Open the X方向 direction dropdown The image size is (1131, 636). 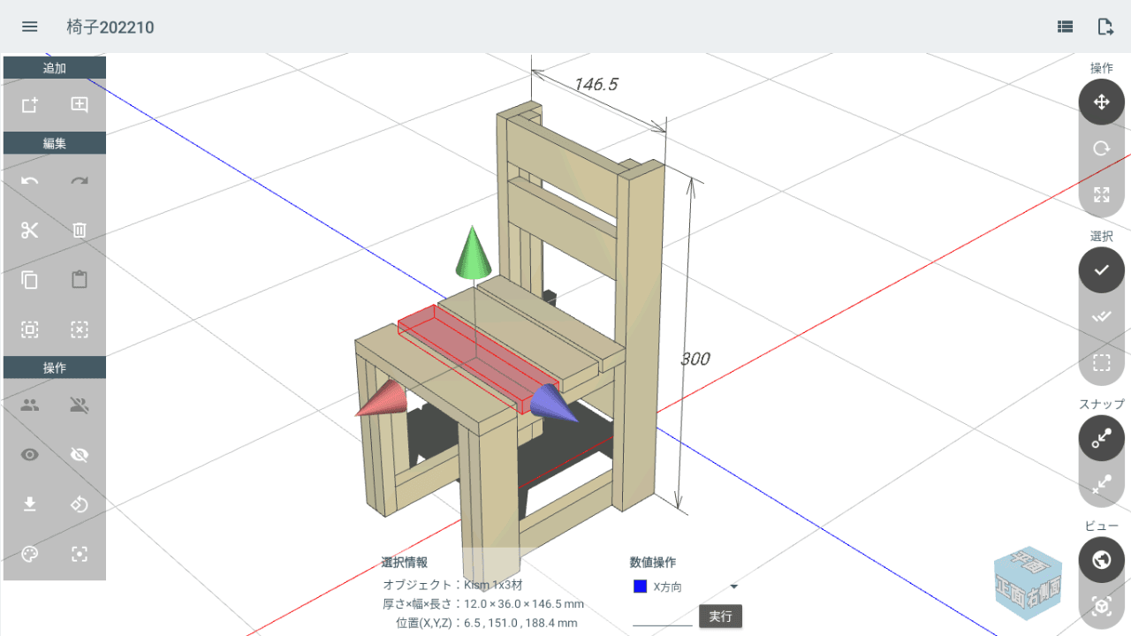(733, 586)
